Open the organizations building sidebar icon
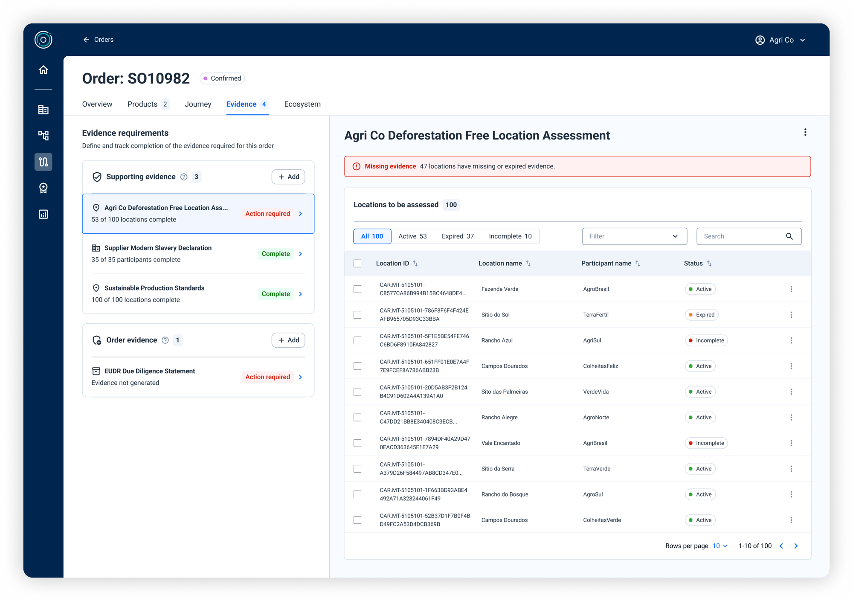The image size is (853, 601). coord(43,110)
